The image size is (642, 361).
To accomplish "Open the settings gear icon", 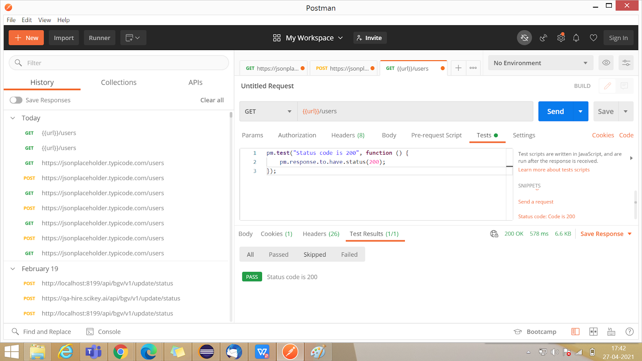I will (561, 38).
